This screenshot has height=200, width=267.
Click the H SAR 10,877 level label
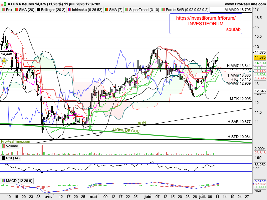[239, 122]
